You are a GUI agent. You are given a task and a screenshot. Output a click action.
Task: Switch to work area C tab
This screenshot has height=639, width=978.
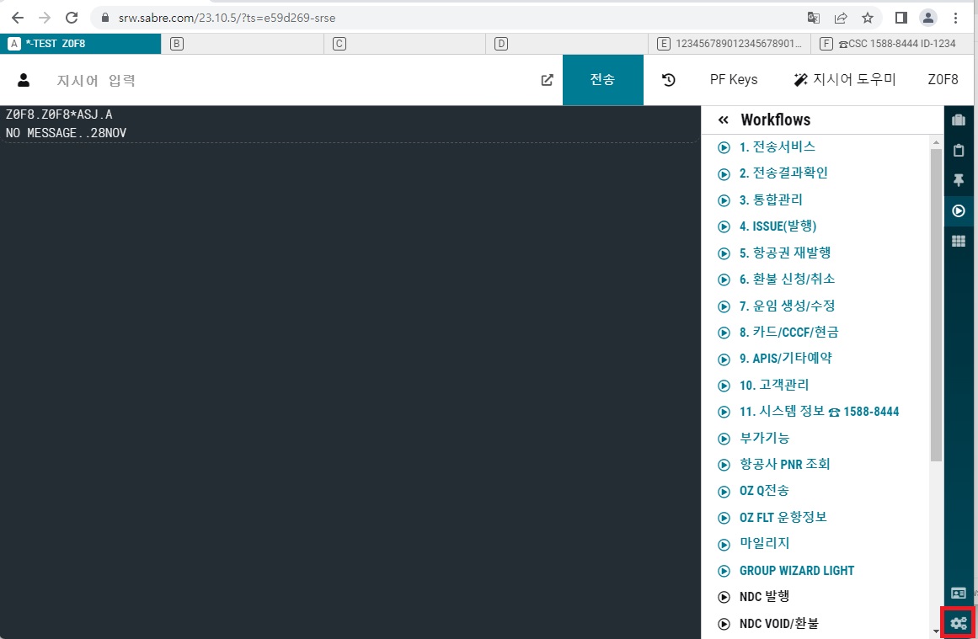point(405,44)
